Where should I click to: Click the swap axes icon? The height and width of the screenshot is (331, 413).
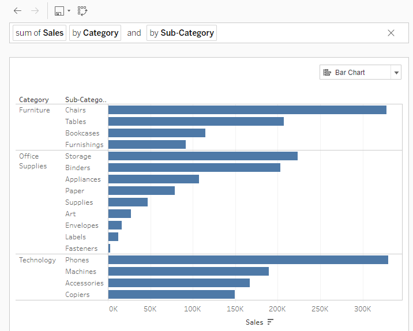click(x=82, y=11)
